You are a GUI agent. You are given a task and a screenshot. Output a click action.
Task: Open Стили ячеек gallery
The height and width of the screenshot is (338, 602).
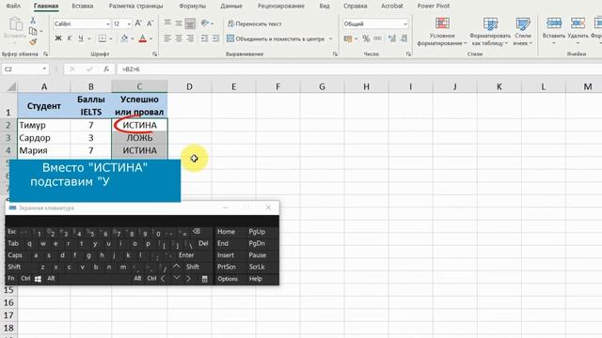[523, 31]
